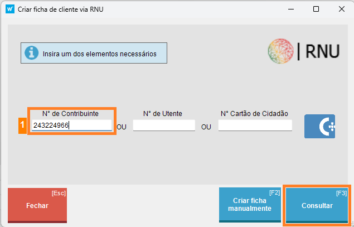Click Criar ficha manualmente button
Screen dimensions: 354x227
tap(250, 205)
